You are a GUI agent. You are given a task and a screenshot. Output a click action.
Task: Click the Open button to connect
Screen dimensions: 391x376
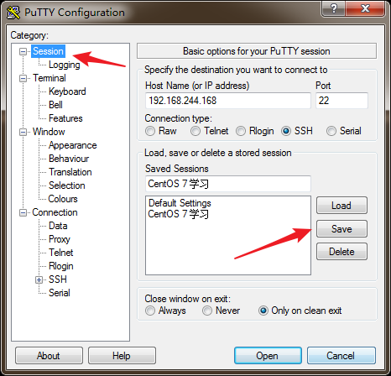click(x=268, y=356)
